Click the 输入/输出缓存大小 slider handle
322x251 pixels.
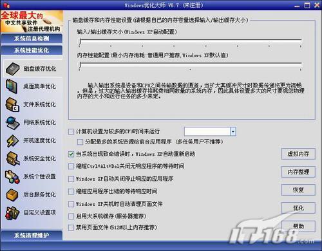tap(80, 42)
